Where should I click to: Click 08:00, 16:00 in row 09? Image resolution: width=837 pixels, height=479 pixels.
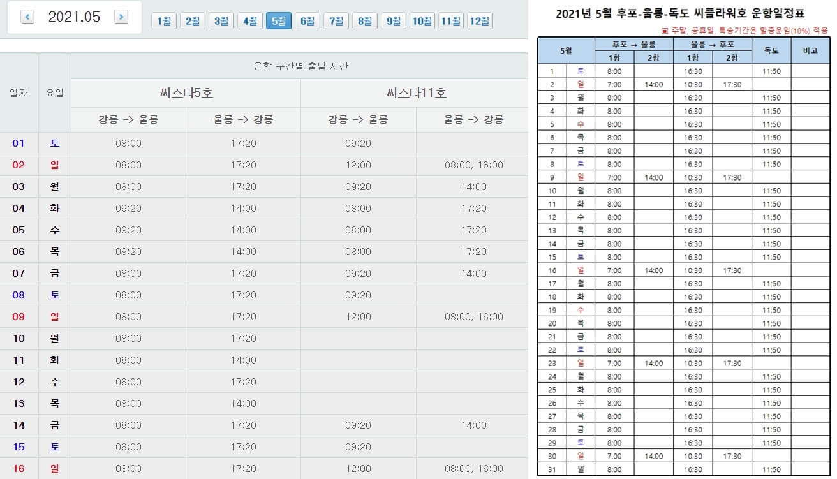click(x=473, y=317)
